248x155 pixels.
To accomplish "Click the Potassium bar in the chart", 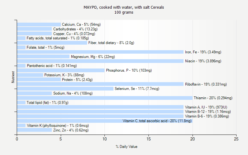I will (30, 75).
